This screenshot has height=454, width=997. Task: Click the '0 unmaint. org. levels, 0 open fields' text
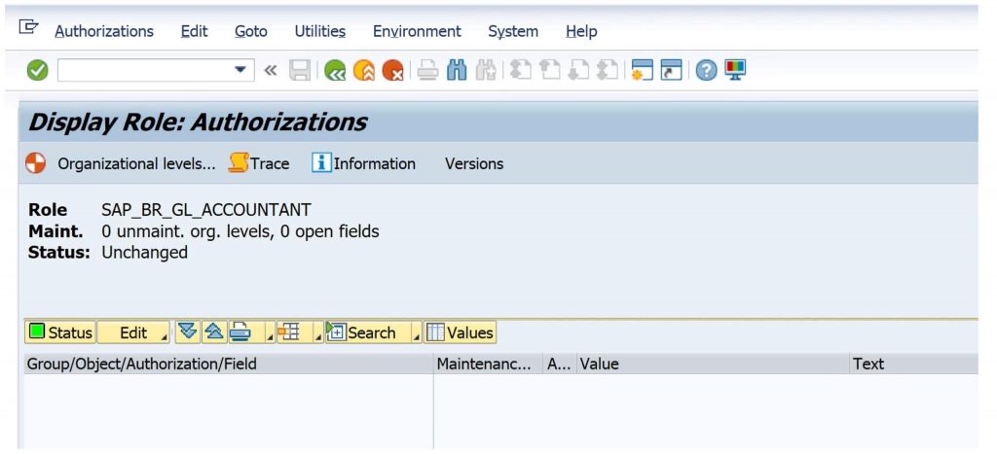(240, 231)
